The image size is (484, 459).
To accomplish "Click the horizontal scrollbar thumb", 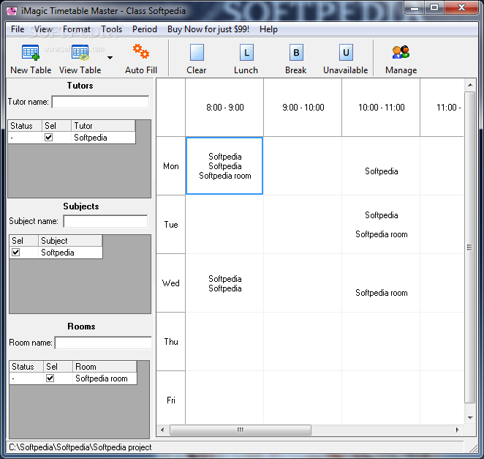I will click(x=241, y=430).
